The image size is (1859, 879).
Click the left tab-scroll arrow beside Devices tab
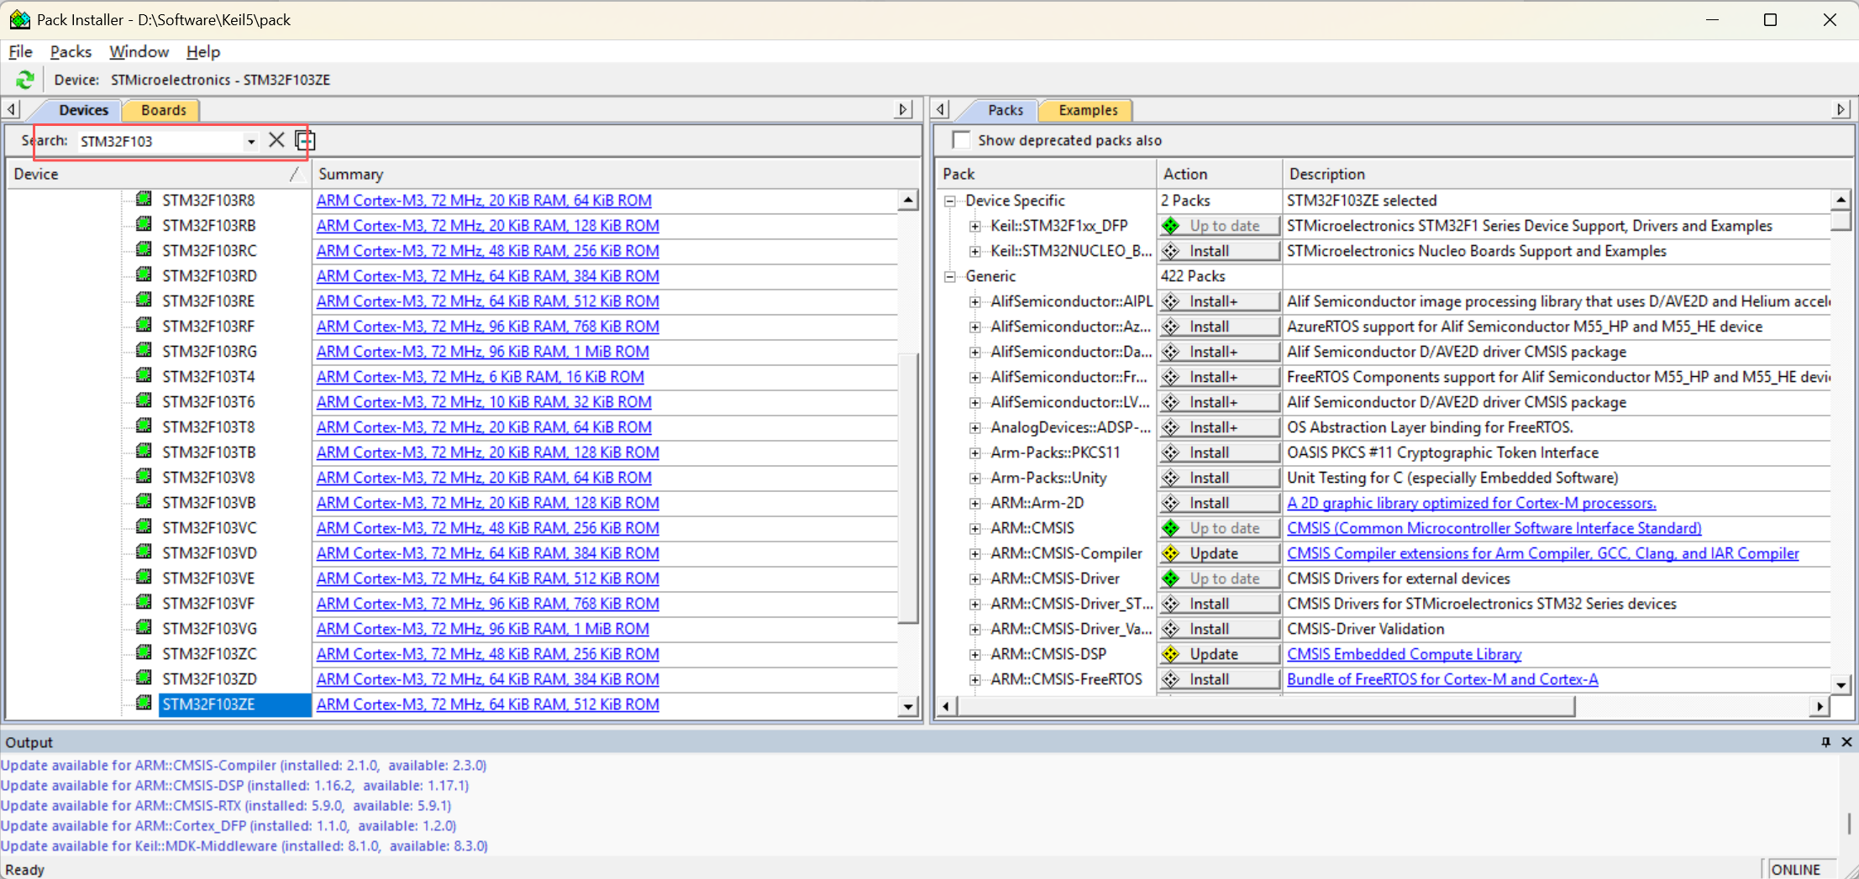coord(12,109)
